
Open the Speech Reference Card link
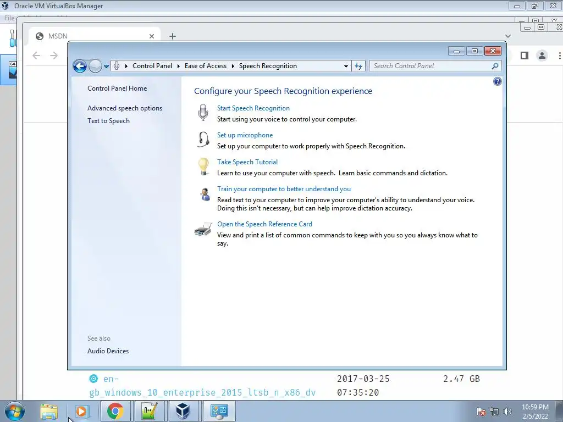click(x=264, y=224)
